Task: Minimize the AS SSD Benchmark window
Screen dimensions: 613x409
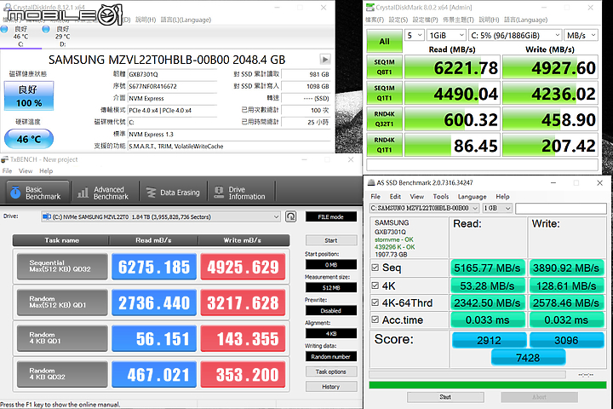Action: point(553,183)
